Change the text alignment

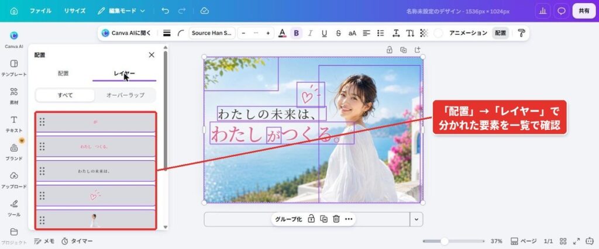(366, 33)
